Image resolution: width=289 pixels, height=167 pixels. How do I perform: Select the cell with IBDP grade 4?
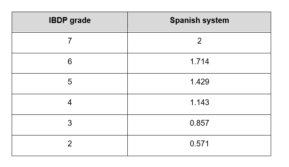pyautogui.click(x=70, y=103)
